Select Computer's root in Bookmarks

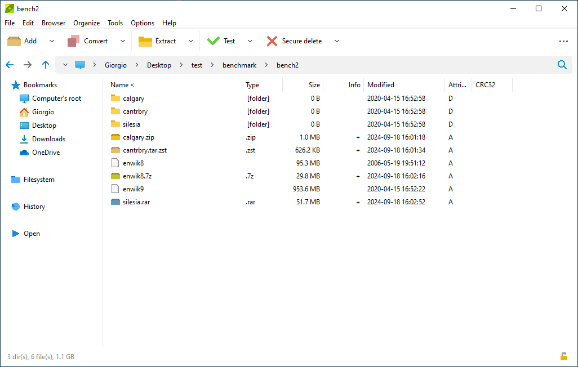pos(57,98)
